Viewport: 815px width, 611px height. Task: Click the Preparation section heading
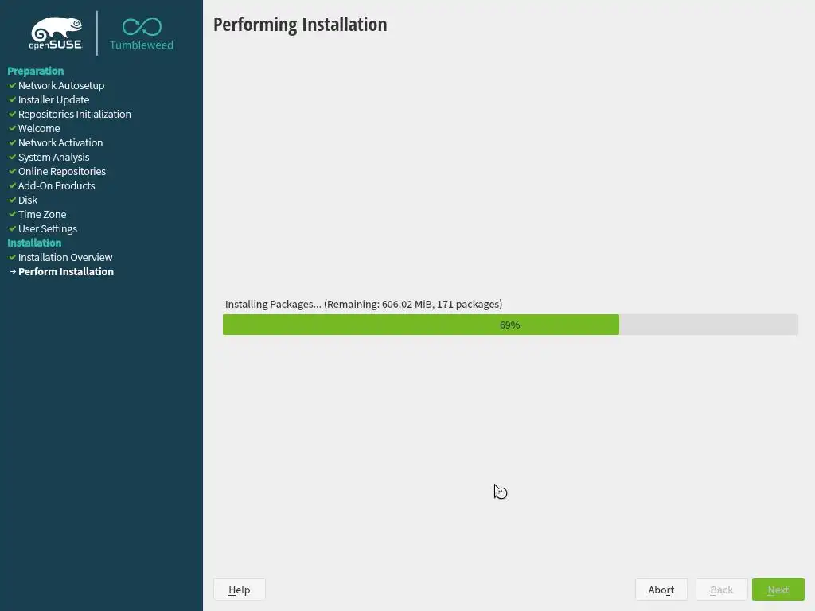(x=35, y=71)
